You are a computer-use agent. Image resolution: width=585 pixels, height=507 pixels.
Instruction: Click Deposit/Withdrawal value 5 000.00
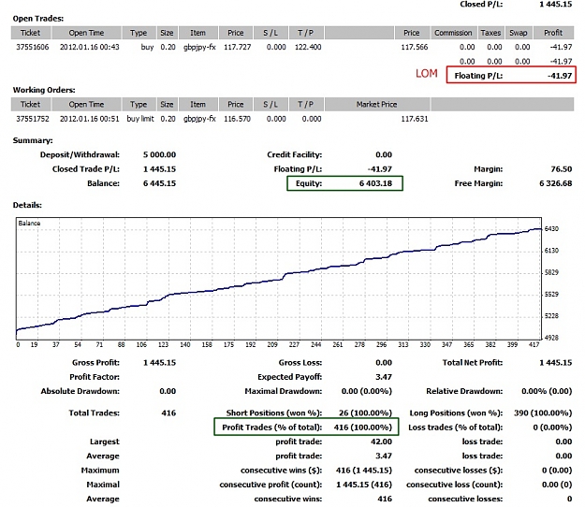tap(159, 154)
